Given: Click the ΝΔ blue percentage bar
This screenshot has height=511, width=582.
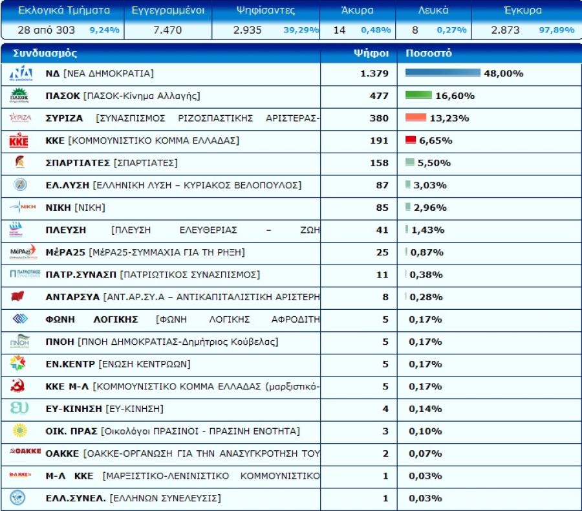Looking at the screenshot, I should tap(443, 72).
